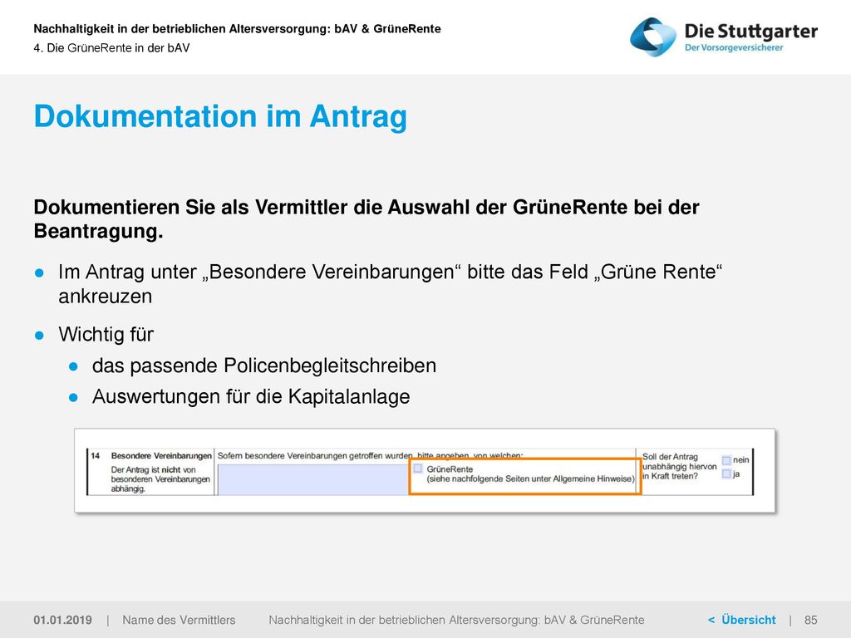The height and width of the screenshot is (638, 851).
Task: Click 'Besondere Vereinbarungen' label in the form
Action: [161, 456]
